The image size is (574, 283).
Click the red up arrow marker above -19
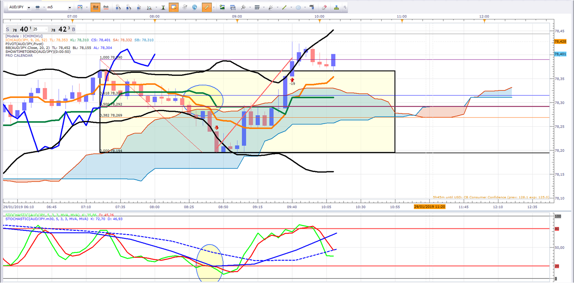click(292, 79)
